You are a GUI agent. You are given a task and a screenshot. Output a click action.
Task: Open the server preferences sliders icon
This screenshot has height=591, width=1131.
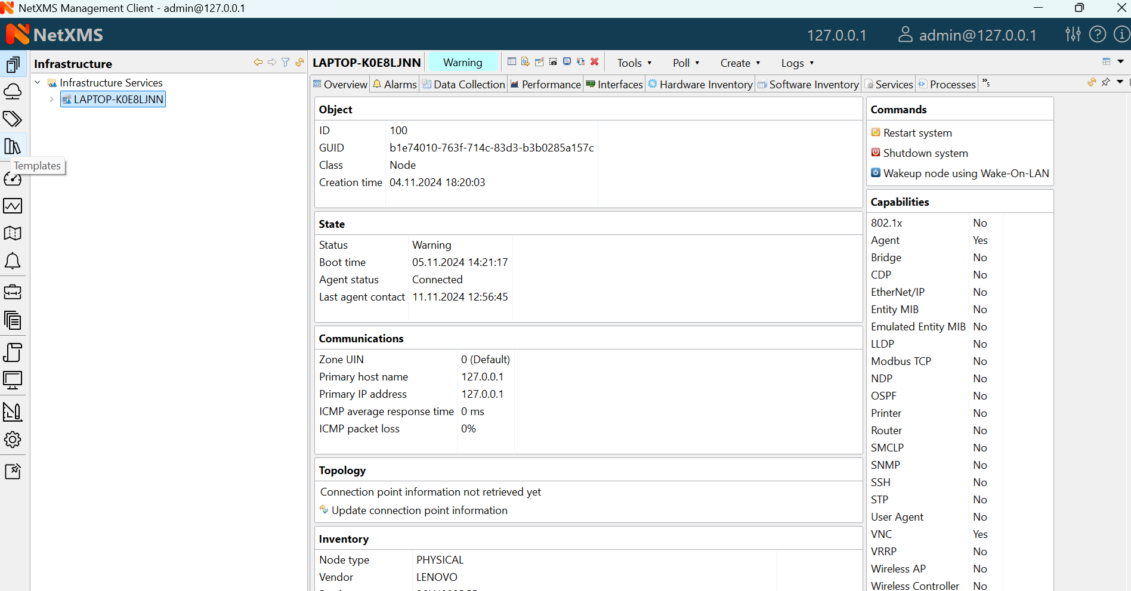(1073, 35)
